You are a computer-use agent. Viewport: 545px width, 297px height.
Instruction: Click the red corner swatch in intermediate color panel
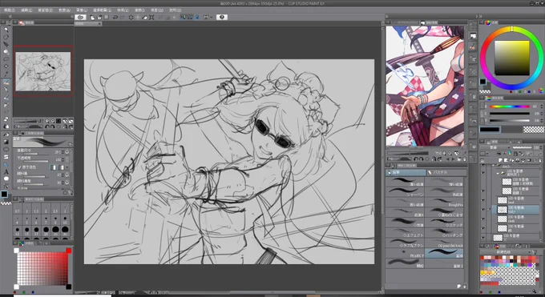click(x=68, y=251)
